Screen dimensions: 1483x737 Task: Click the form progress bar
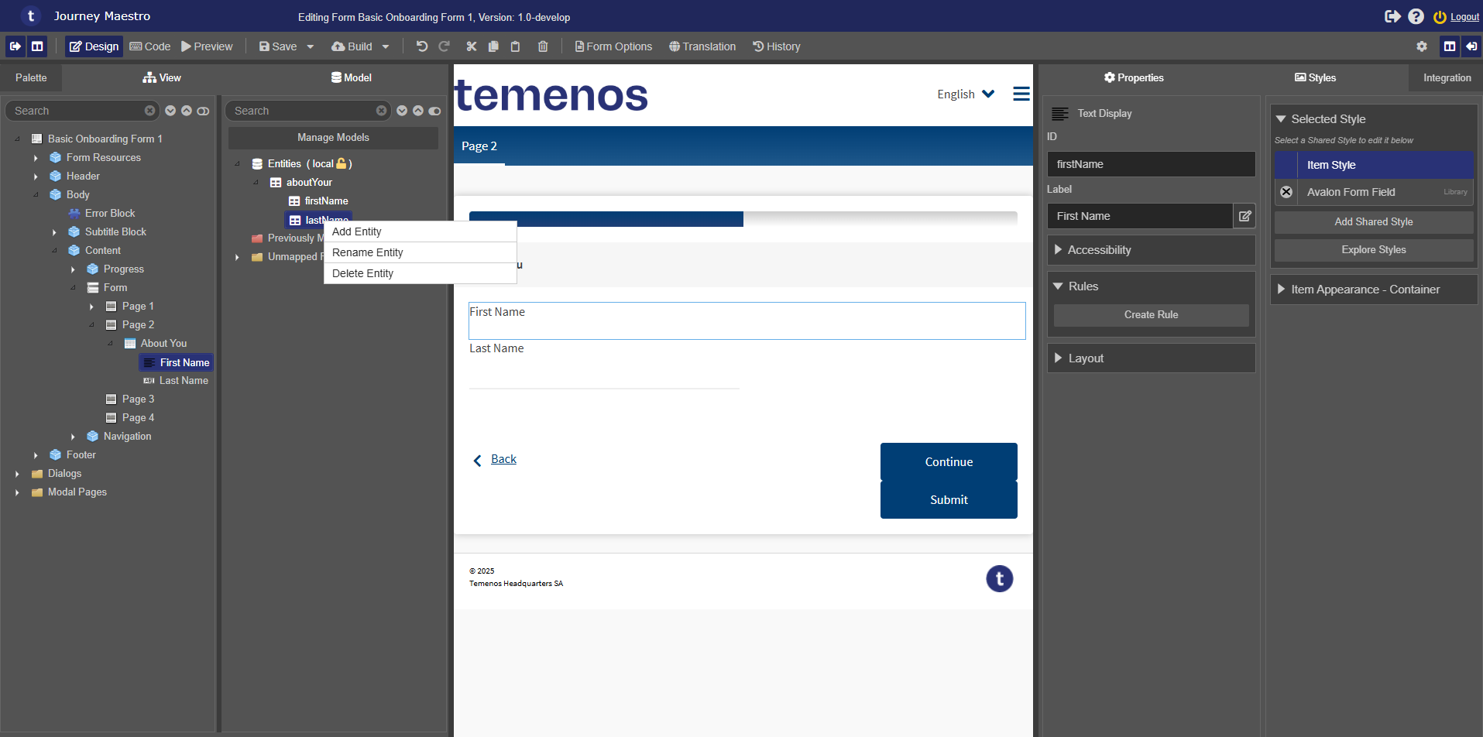743,219
